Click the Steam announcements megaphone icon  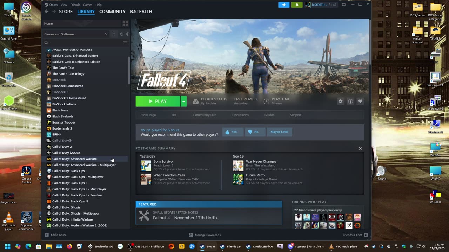pos(284,5)
